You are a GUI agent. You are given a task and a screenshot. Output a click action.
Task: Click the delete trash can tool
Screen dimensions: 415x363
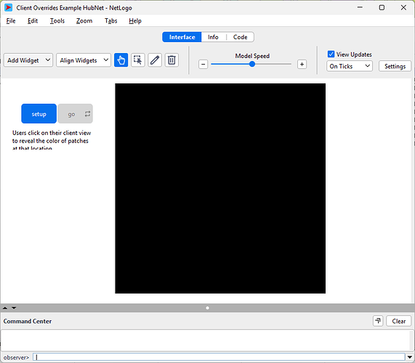(x=172, y=60)
